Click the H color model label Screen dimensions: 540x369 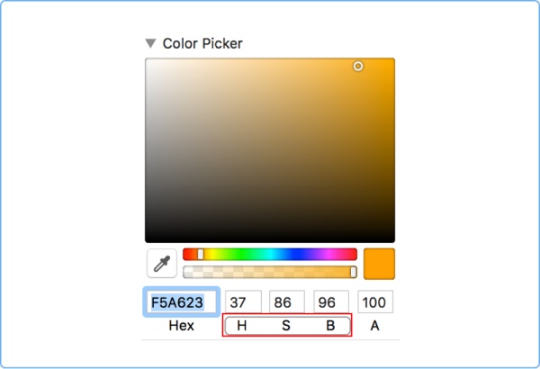click(x=242, y=326)
